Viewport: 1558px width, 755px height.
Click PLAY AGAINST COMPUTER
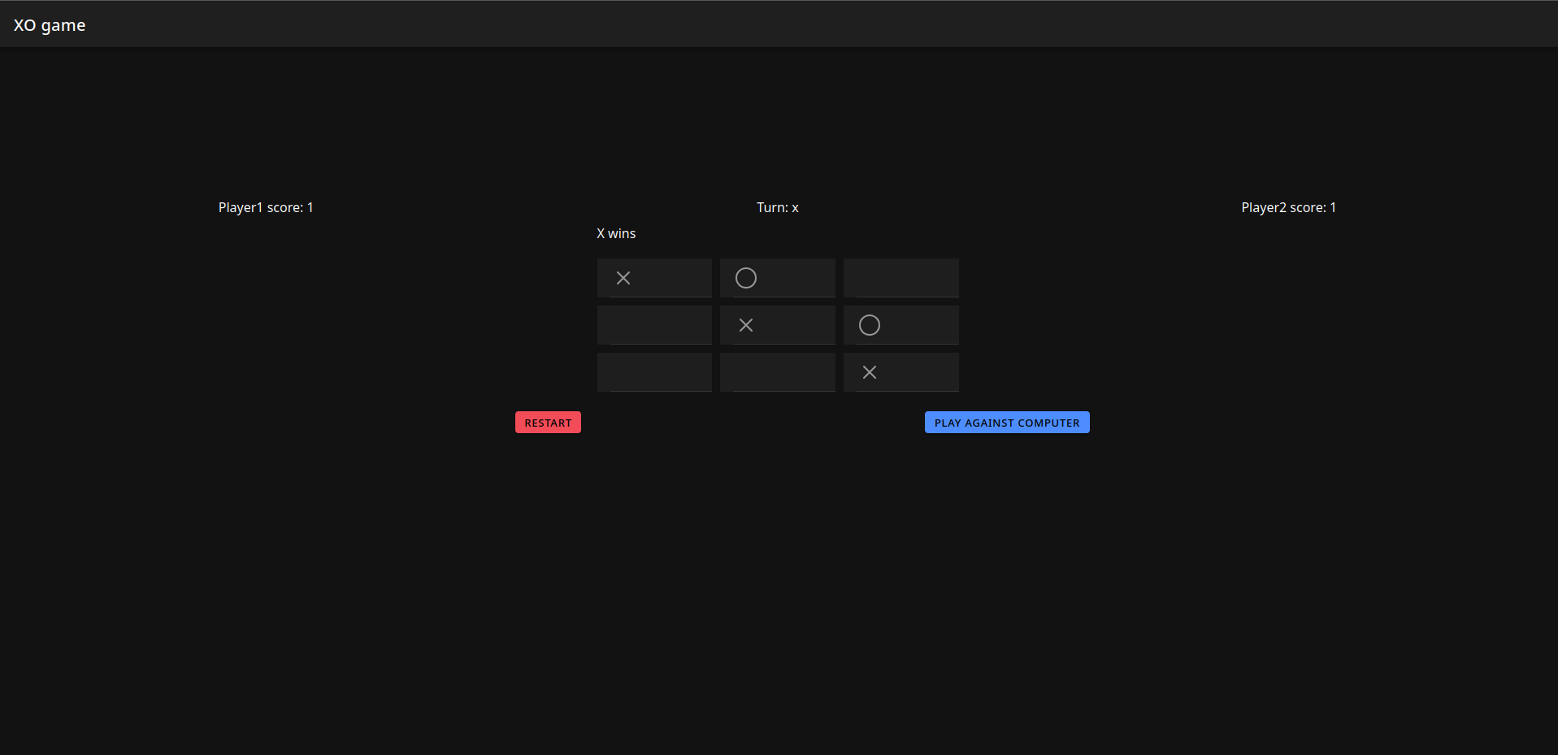tap(1007, 422)
